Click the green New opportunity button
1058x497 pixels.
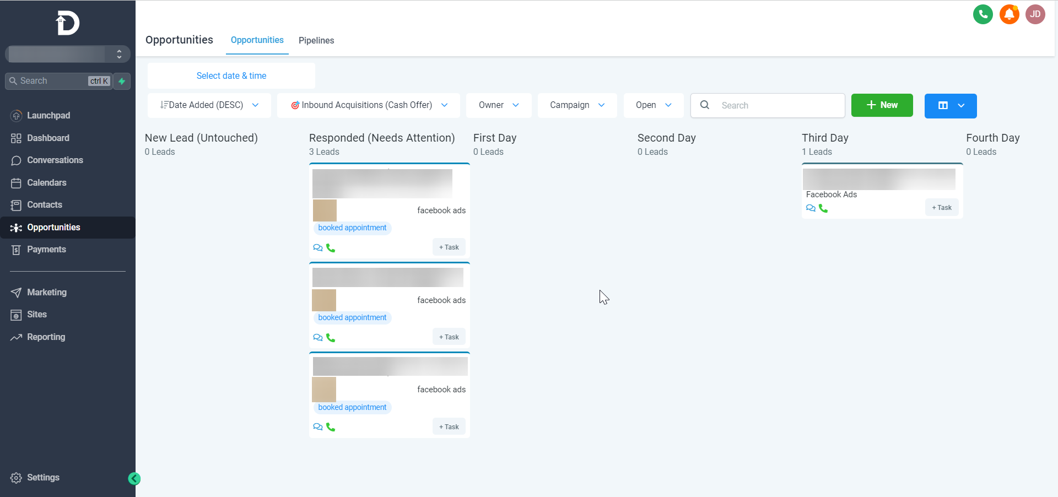click(x=882, y=105)
